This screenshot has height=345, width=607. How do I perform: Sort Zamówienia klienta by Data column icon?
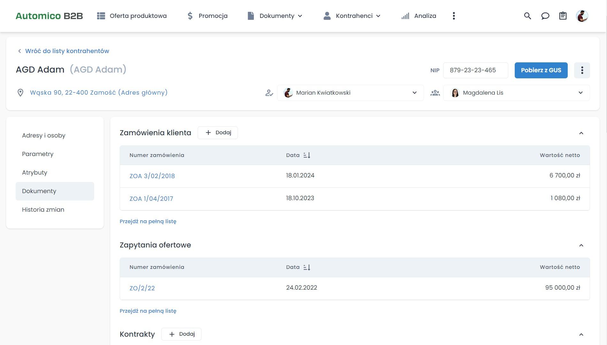tap(307, 155)
